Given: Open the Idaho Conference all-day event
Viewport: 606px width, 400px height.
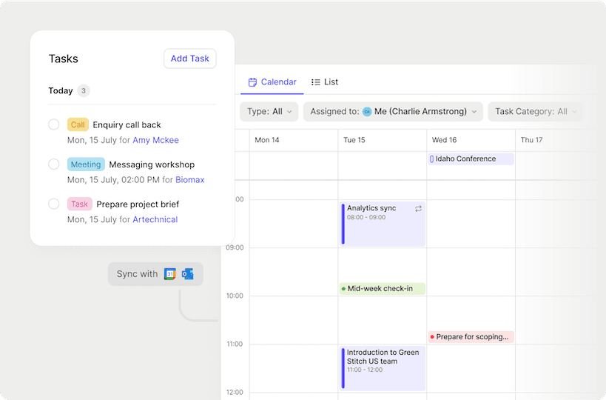Looking at the screenshot, I should click(x=471, y=159).
